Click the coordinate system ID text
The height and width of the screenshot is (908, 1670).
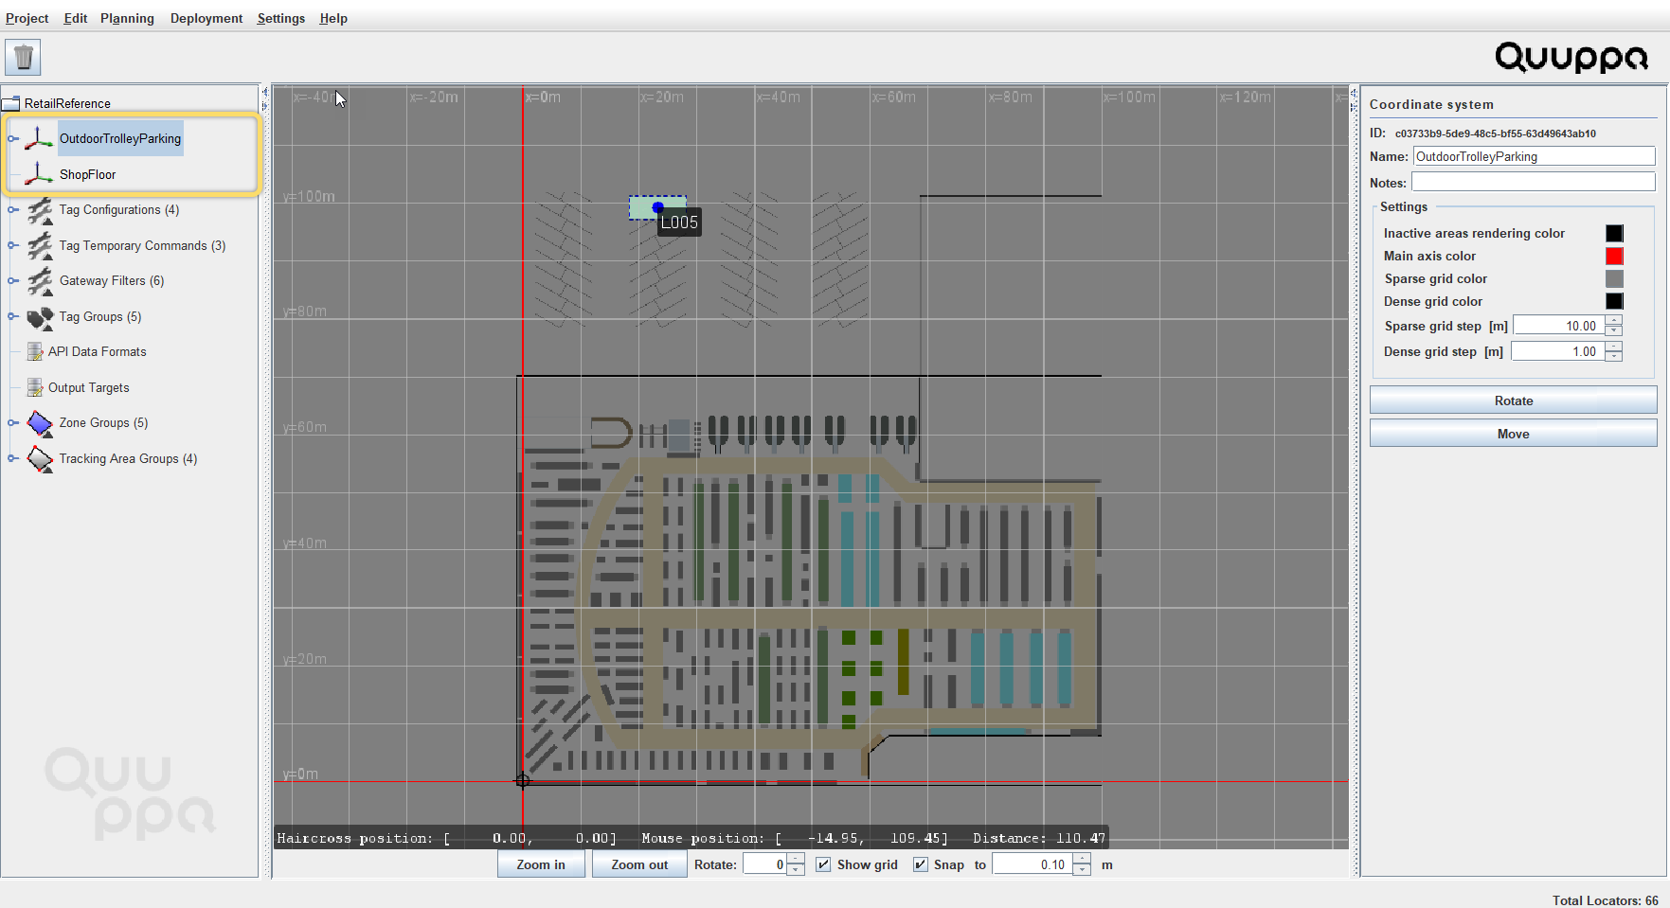(1495, 134)
